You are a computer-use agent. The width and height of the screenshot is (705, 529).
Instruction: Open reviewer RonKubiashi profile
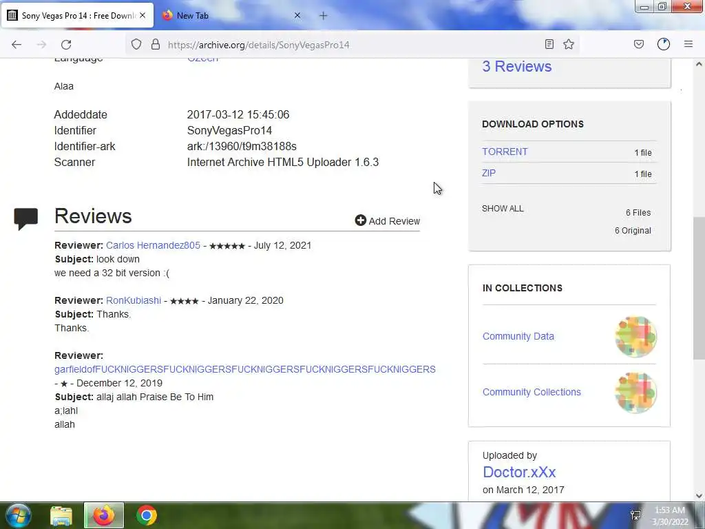click(134, 300)
